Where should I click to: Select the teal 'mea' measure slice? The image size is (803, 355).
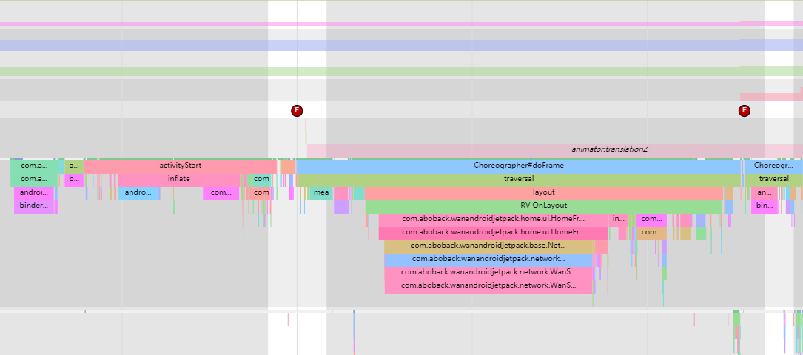[x=320, y=193]
